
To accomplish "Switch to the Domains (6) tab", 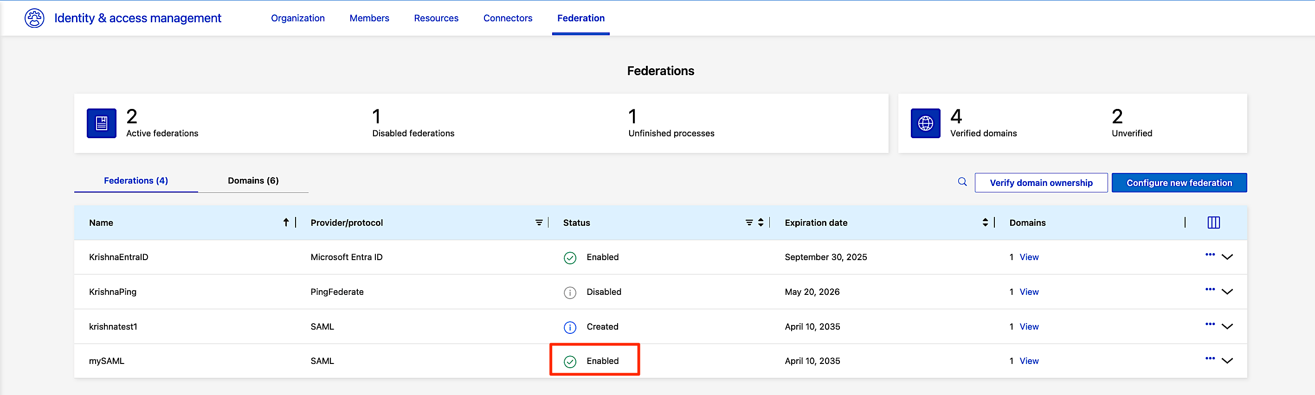I will pyautogui.click(x=253, y=181).
